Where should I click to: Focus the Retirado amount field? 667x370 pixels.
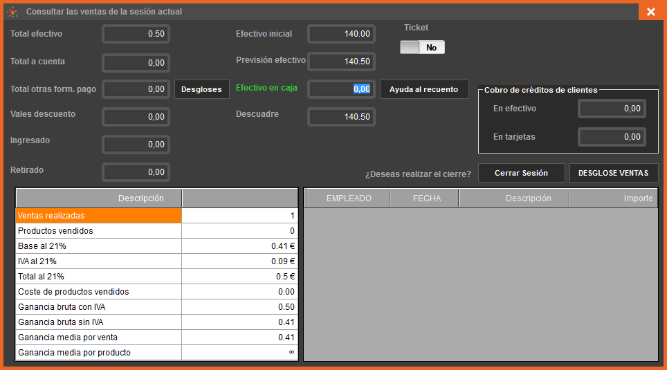tap(136, 172)
